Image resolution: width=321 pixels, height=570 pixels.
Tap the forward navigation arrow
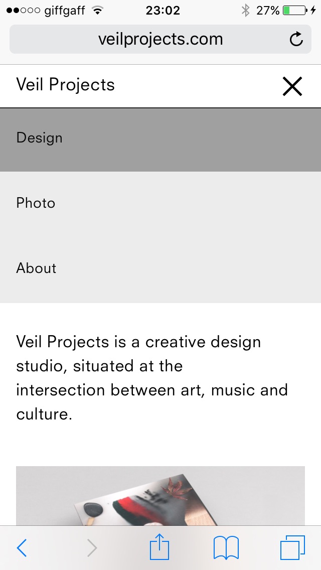tap(92, 548)
